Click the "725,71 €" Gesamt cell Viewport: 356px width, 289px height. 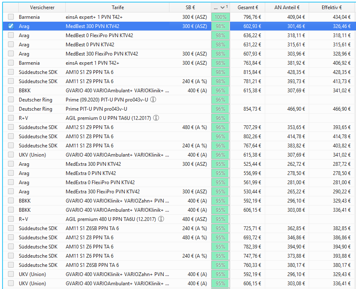click(x=252, y=228)
